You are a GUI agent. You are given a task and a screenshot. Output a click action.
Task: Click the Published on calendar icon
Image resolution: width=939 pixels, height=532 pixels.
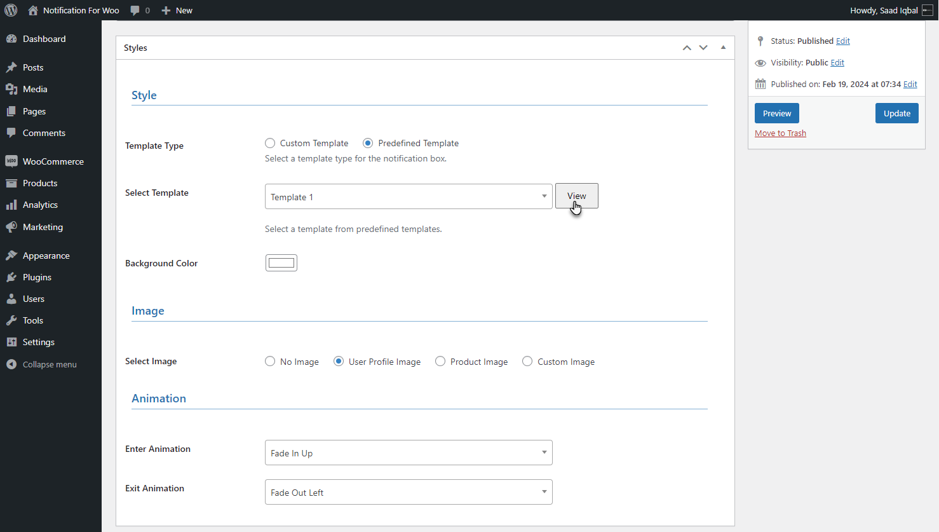click(x=760, y=84)
